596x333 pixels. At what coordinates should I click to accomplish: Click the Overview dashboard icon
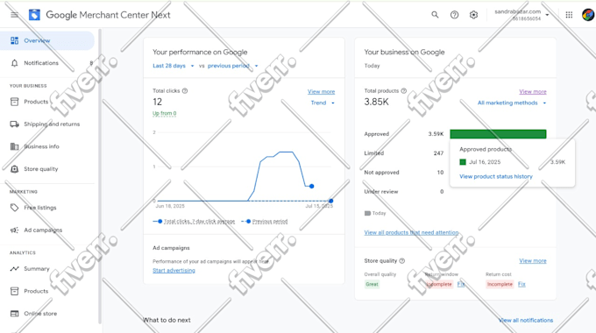(x=14, y=40)
